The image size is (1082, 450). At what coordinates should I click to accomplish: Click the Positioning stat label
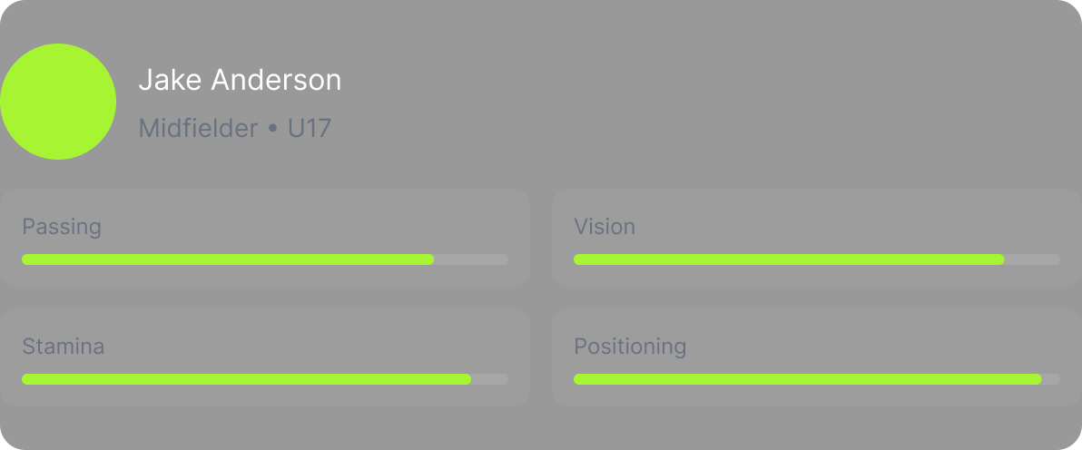tap(630, 346)
